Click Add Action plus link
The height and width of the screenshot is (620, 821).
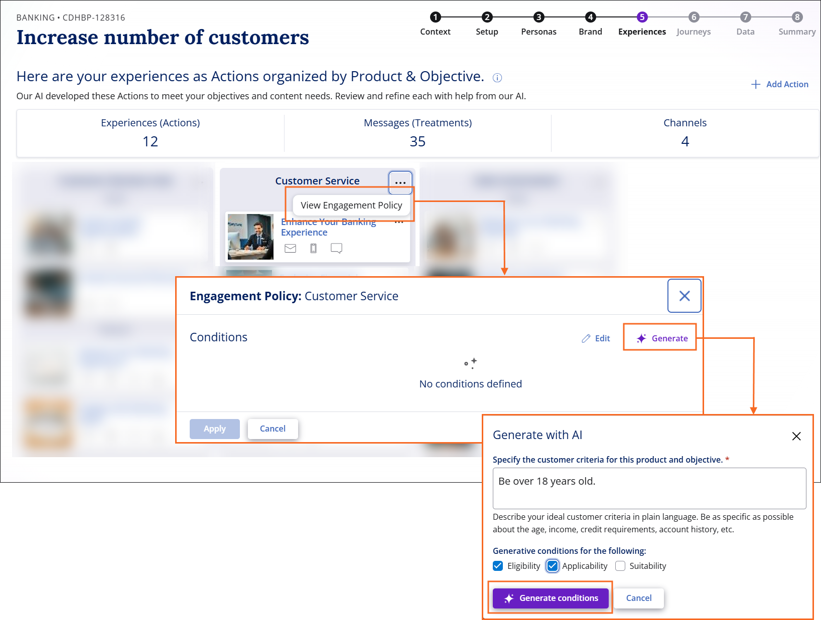click(780, 84)
